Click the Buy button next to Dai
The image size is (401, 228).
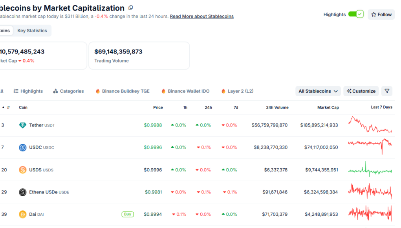(x=127, y=214)
